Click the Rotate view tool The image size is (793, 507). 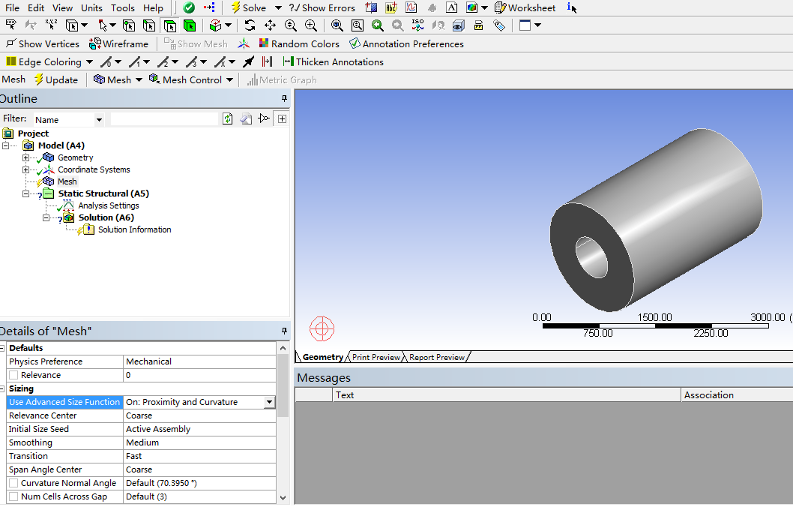[x=250, y=25]
